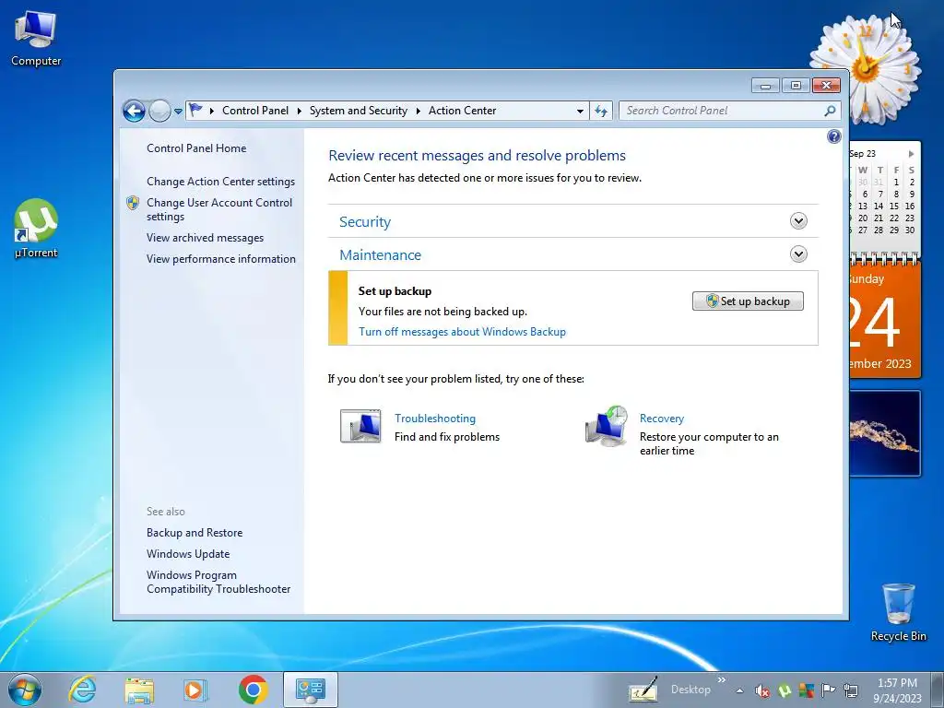Click the Search Control Panel field
Screen dimensions: 944x708
(730, 111)
